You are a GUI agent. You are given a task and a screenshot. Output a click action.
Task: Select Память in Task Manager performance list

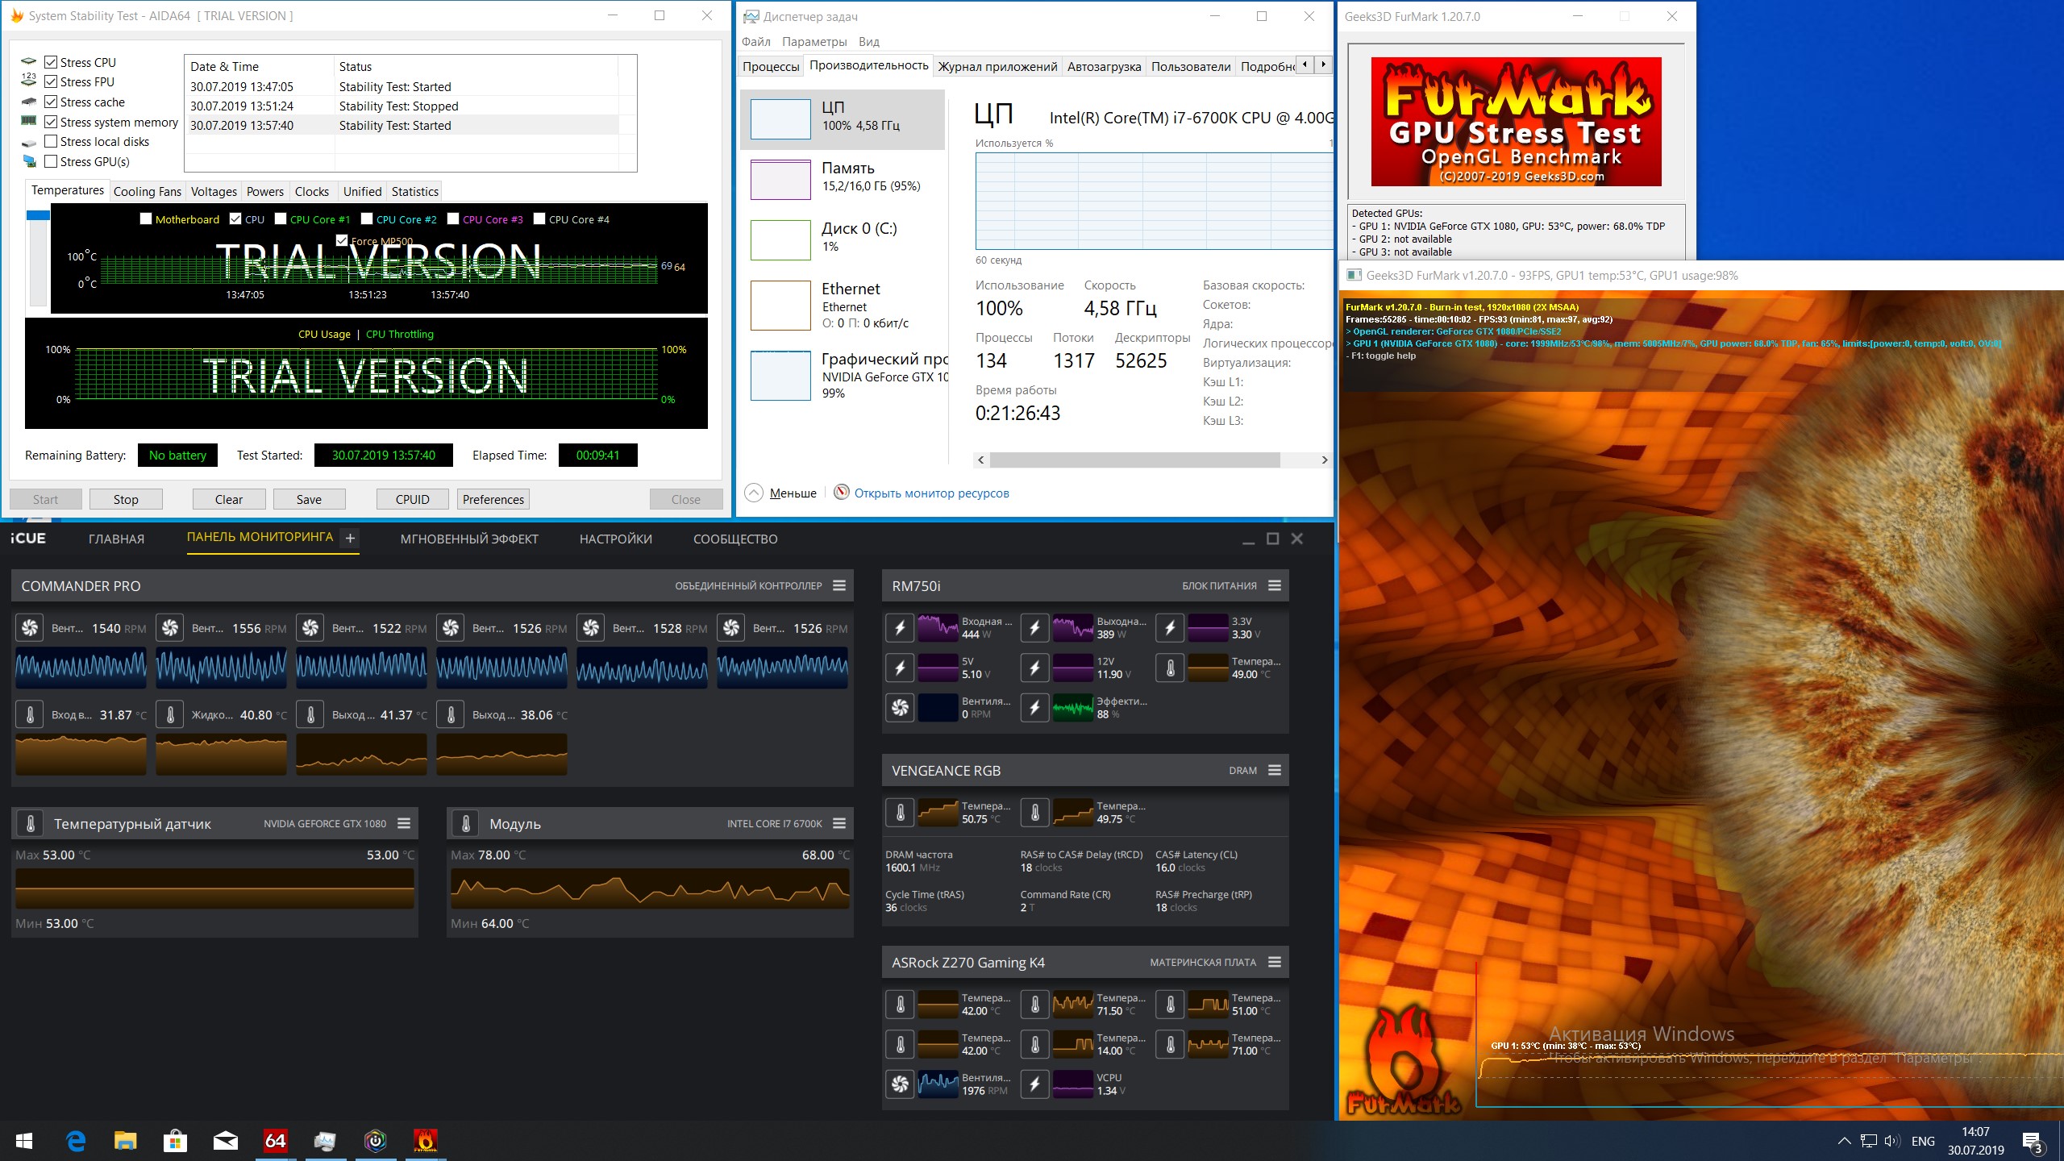pyautogui.click(x=843, y=179)
